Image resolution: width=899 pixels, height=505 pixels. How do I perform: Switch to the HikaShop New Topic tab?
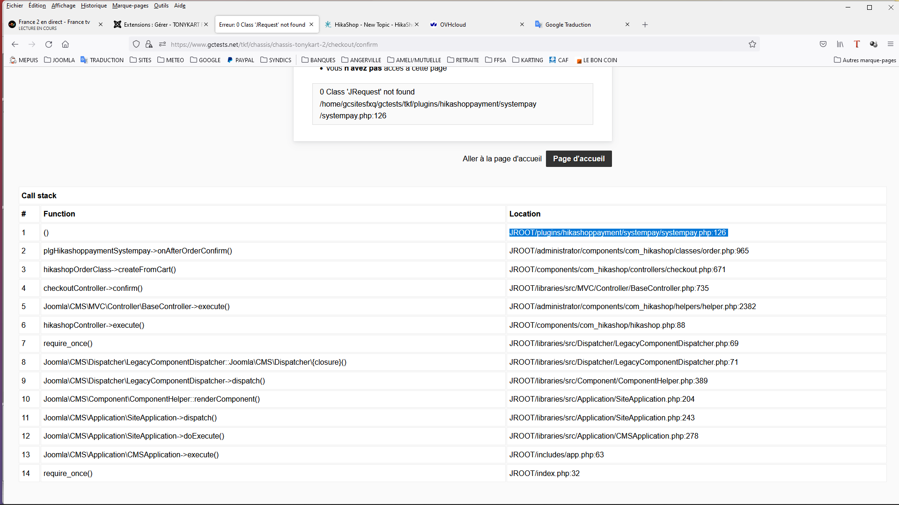368,25
